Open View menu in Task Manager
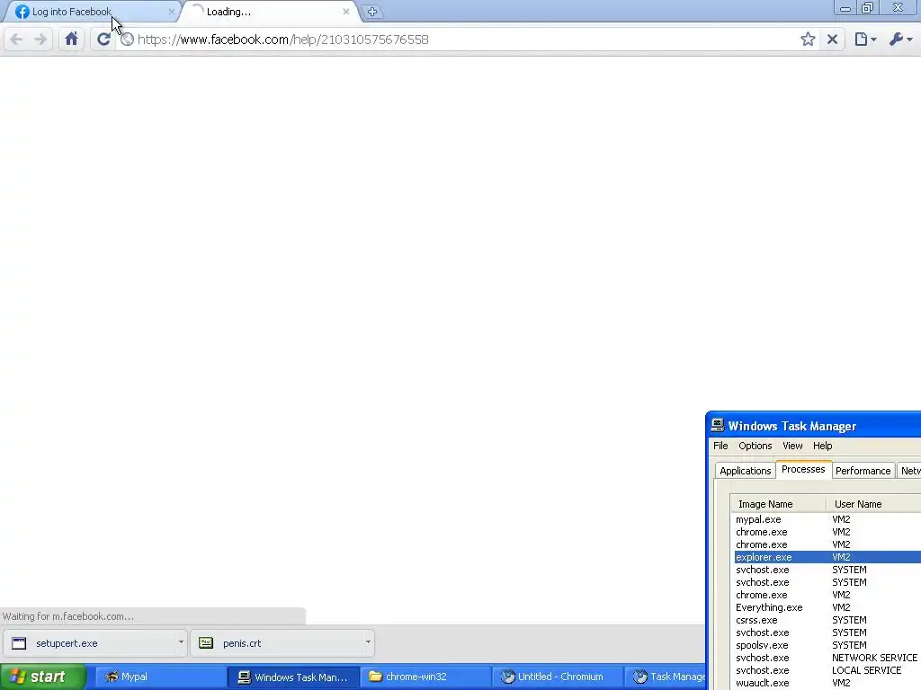Viewport: 921px width, 690px height. (x=792, y=446)
